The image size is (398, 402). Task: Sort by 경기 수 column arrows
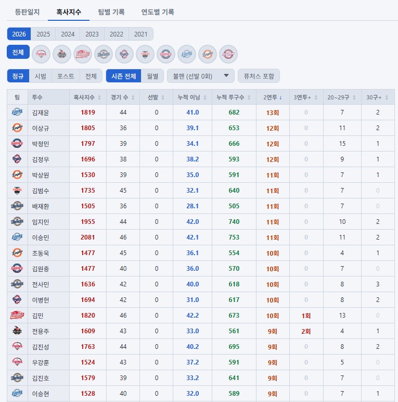click(x=133, y=97)
